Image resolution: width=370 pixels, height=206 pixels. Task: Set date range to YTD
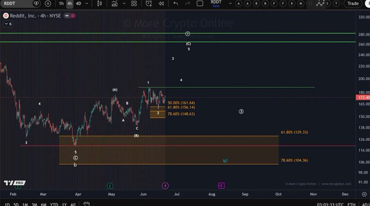click(x=54, y=204)
